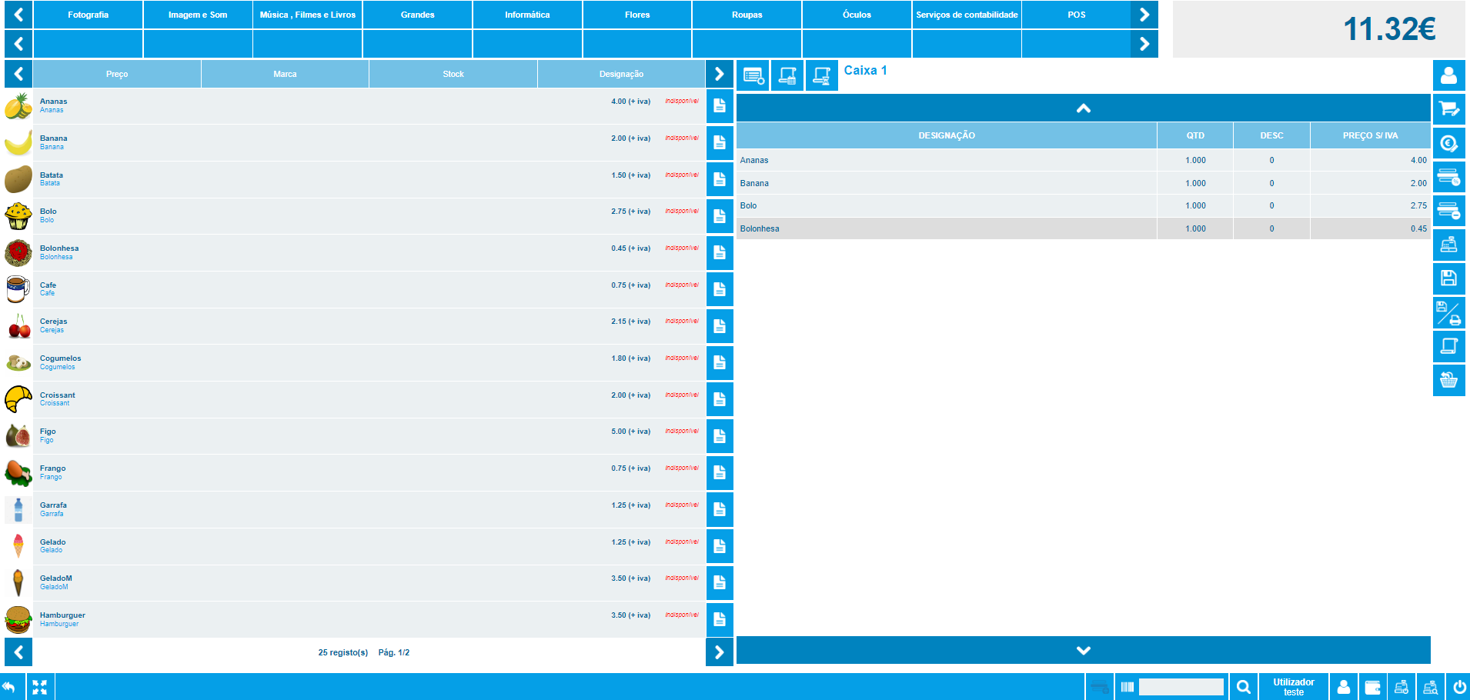Click right arrow next to Designação header
The height and width of the screenshot is (700, 1470).
[719, 74]
